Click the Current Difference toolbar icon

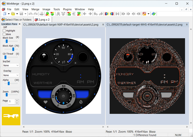click(74, 14)
